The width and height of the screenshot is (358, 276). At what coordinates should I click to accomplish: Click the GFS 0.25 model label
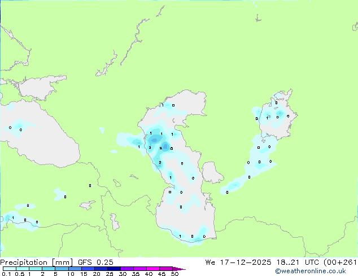[x=95, y=262]
